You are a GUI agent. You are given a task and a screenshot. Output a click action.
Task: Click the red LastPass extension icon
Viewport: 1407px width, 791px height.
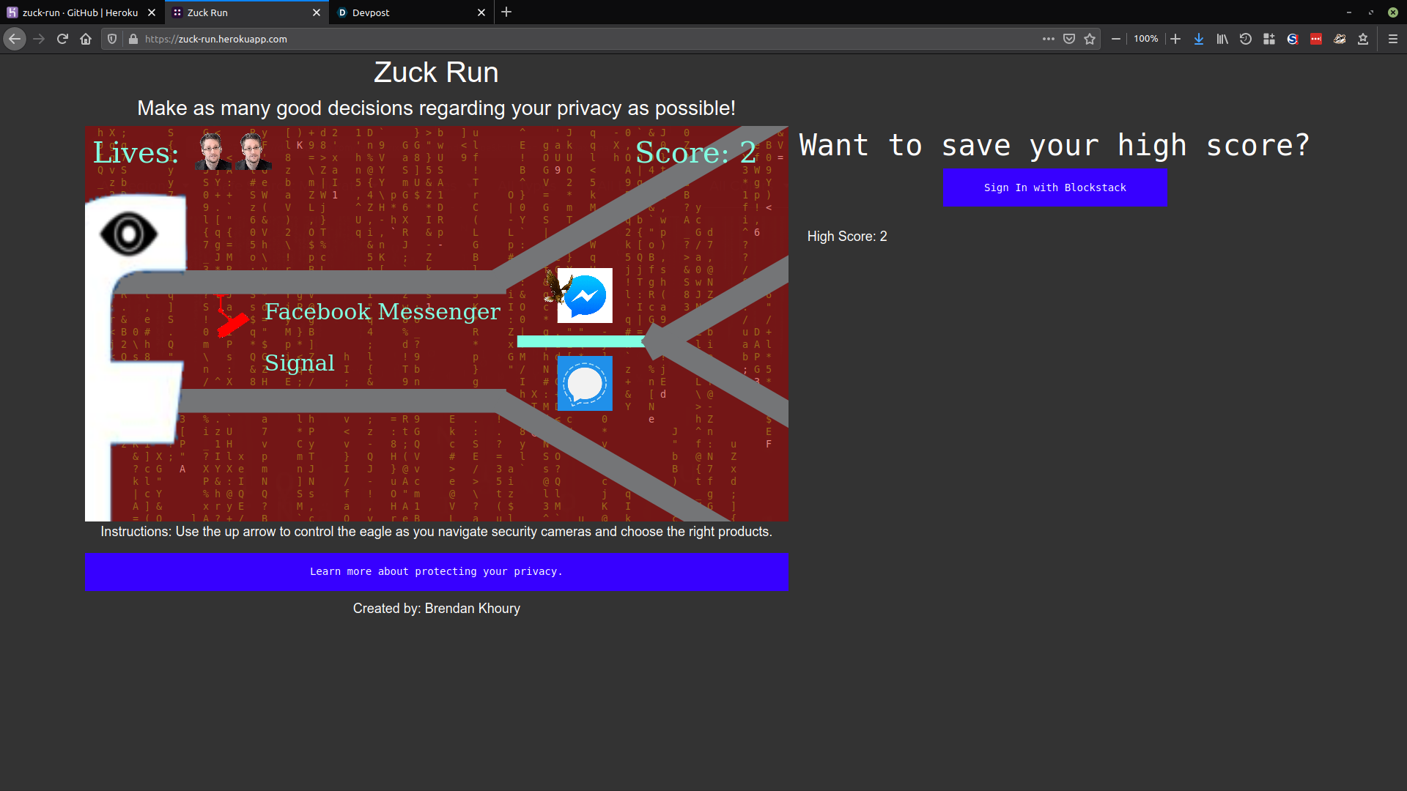click(x=1316, y=39)
